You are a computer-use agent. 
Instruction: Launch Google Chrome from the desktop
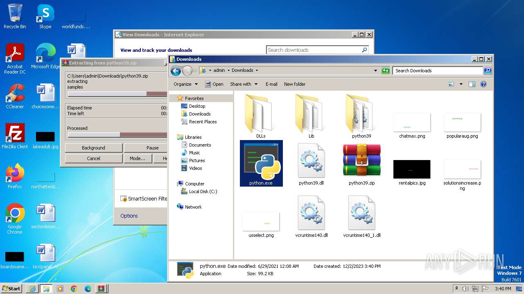[15, 219]
